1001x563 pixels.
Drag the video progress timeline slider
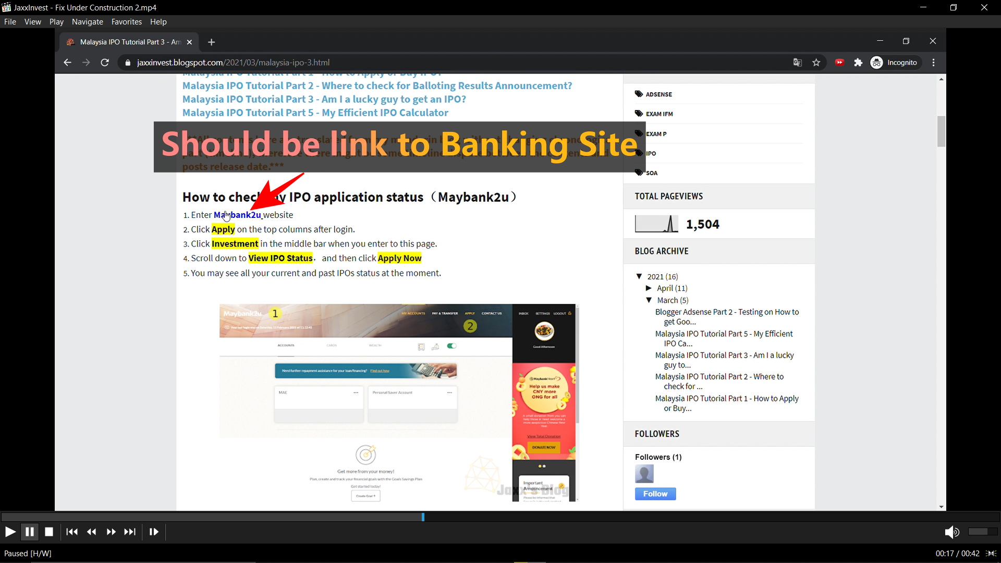pos(423,517)
